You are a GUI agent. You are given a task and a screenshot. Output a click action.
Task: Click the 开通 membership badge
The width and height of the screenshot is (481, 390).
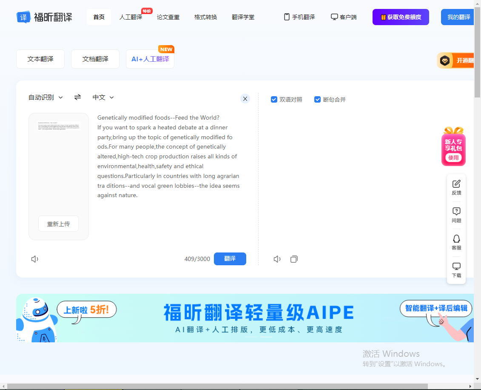click(455, 60)
